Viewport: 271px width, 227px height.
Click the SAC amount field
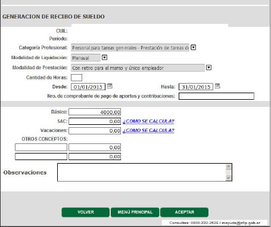95,121
